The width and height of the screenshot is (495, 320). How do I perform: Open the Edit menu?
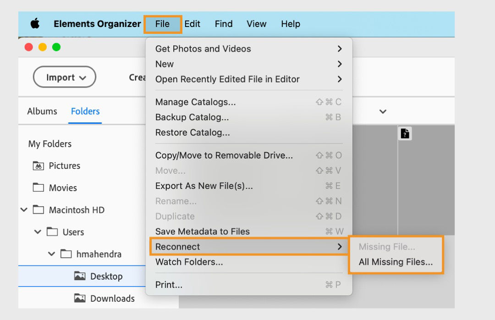point(192,24)
